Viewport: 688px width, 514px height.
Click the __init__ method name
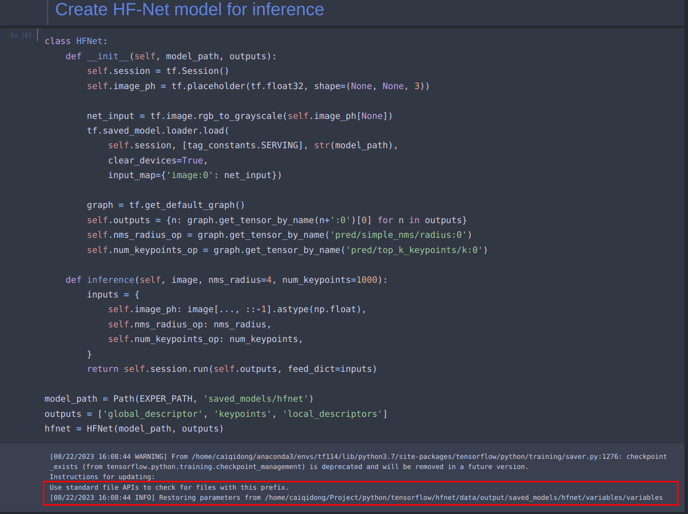click(108, 56)
